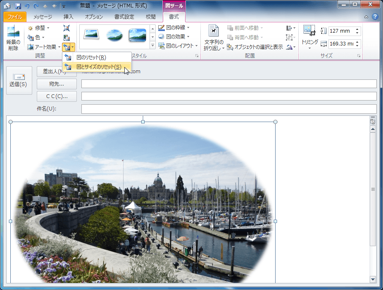Switch to the Insert (挿入) tab
383x290 pixels.
(69, 17)
